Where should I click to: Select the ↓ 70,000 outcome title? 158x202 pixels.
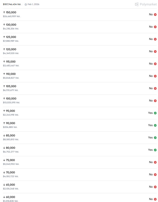[10, 172]
